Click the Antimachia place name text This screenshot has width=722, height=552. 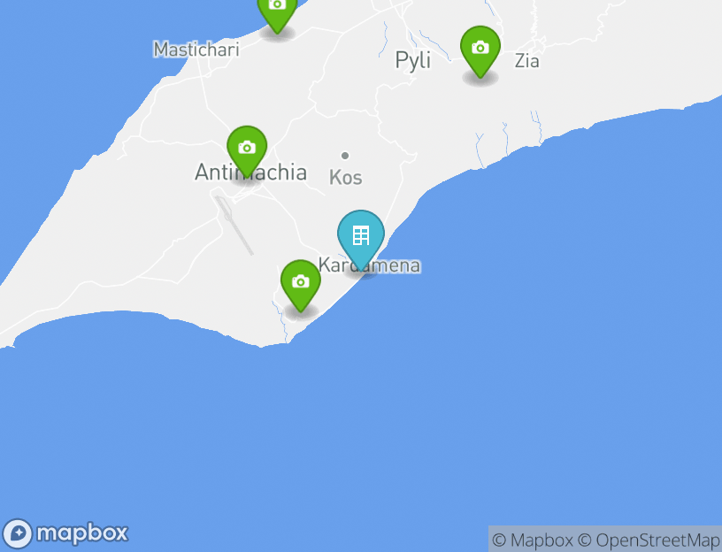click(x=251, y=172)
